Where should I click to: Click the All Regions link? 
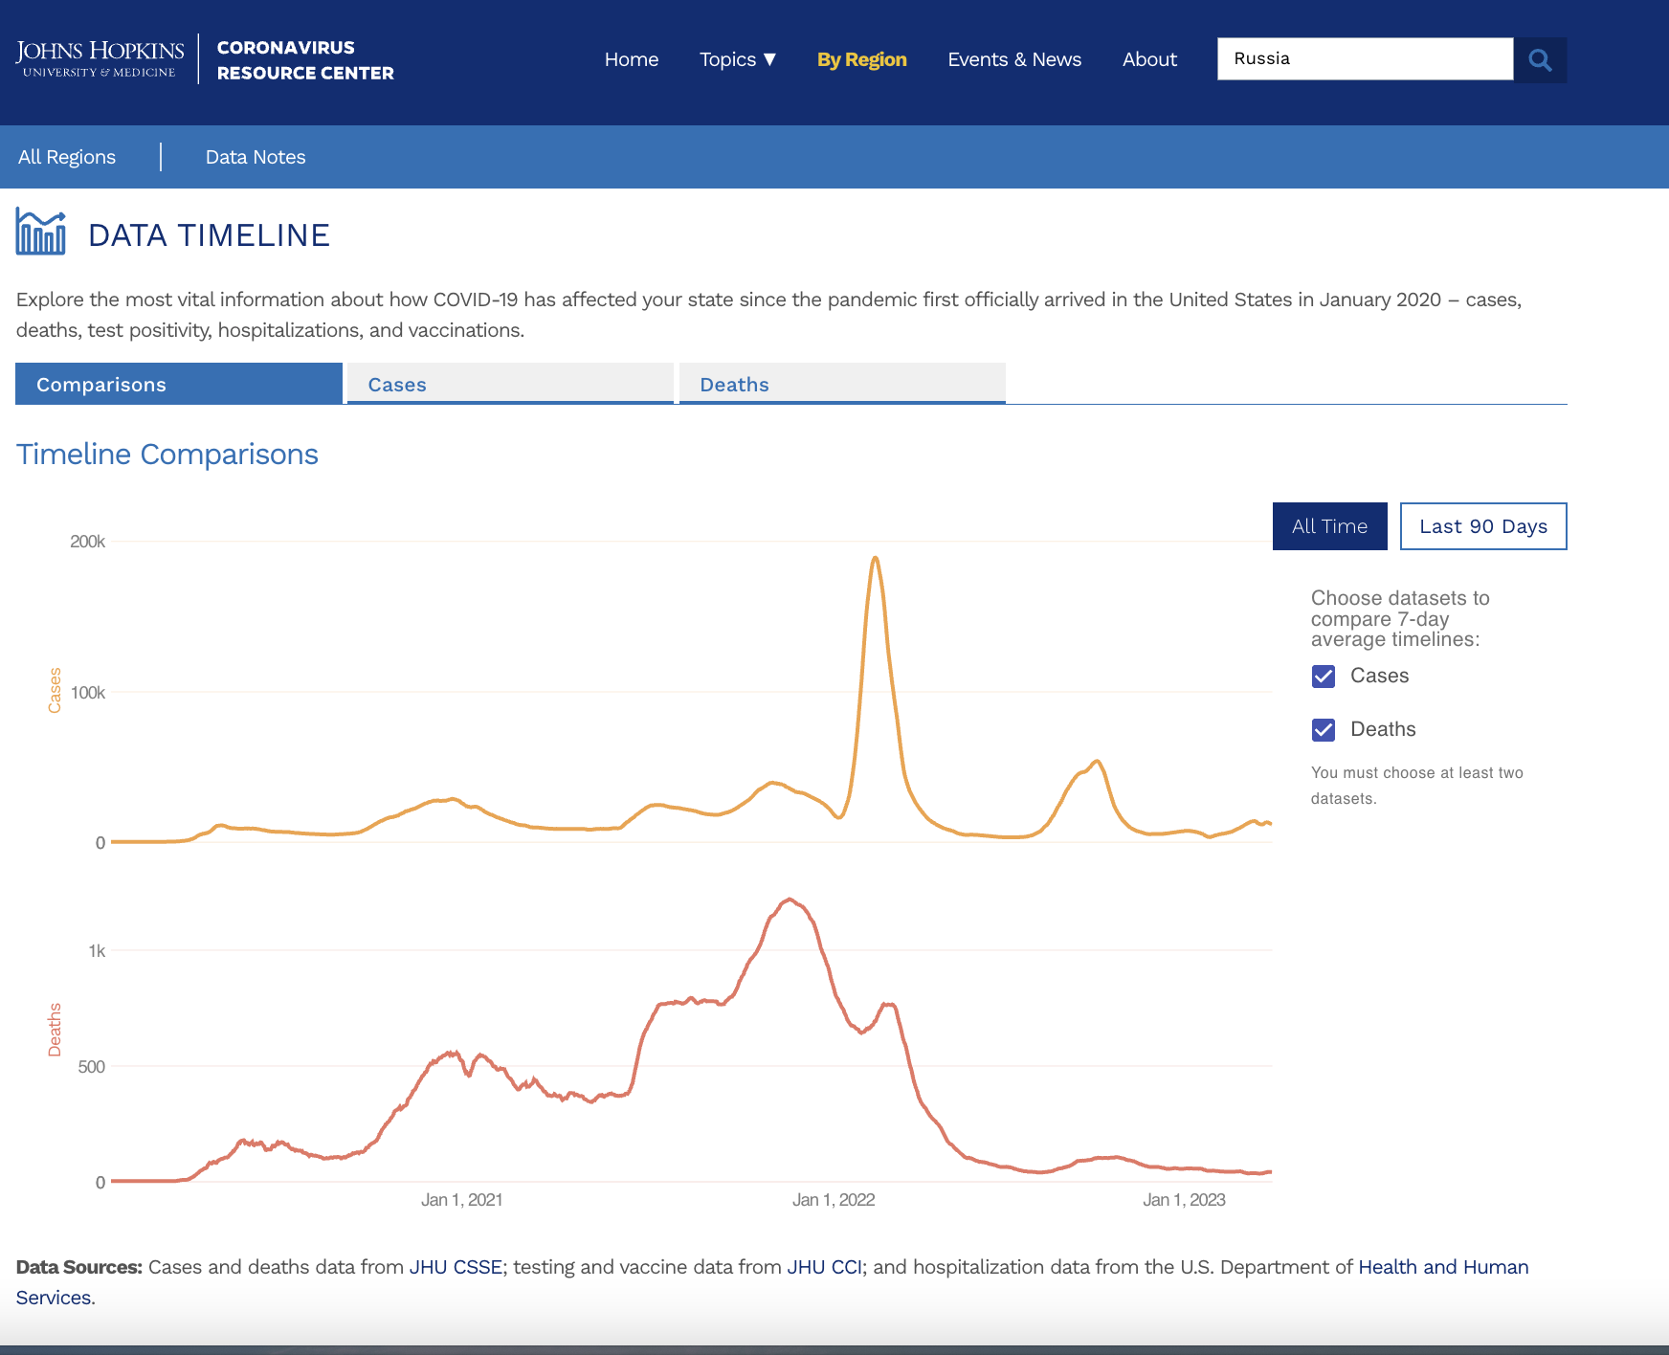(67, 157)
